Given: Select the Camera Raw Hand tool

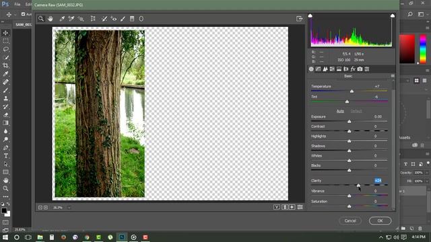Looking at the screenshot, I should coord(51,19).
